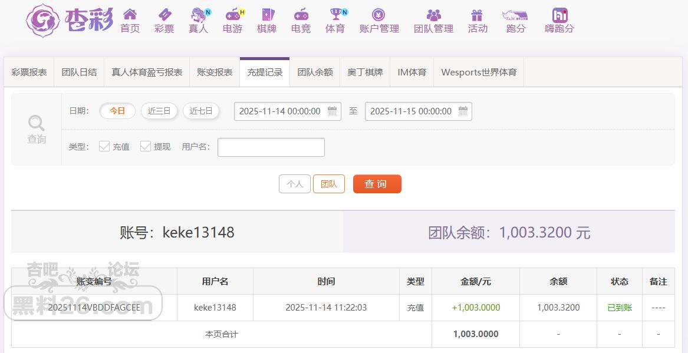688x353 pixels.
Task: Open the 电游 gamepad icon
Action: (x=233, y=15)
